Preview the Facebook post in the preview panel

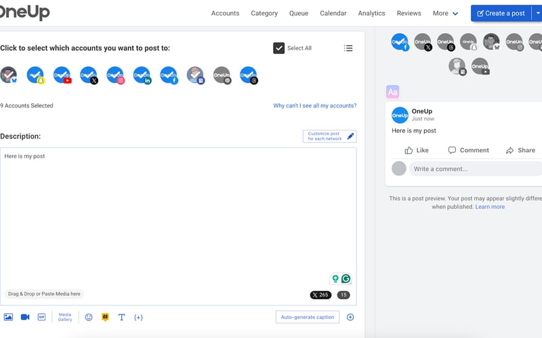pos(400,42)
